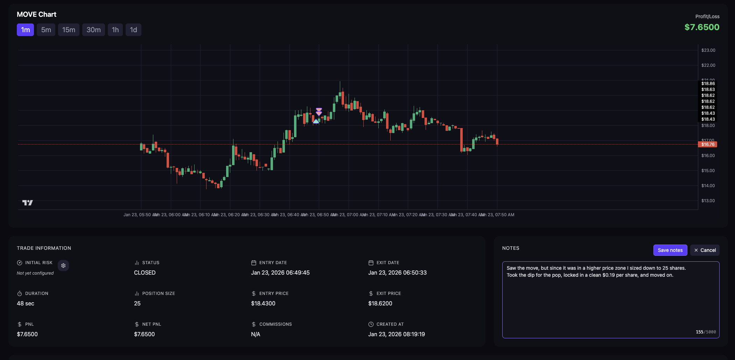The image size is (735, 360).
Task: Click the Created At clock icon
Action: (371, 324)
